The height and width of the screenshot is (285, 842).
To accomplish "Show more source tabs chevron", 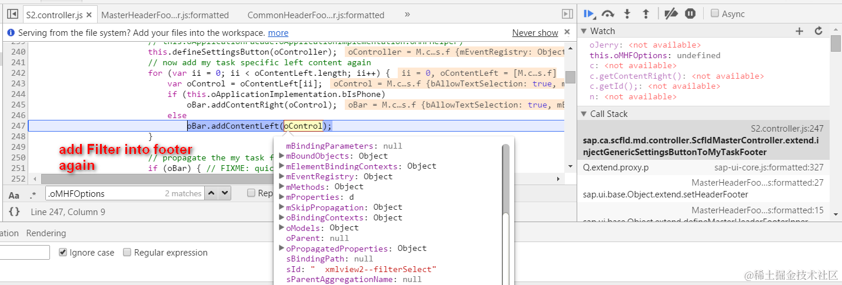I will click(407, 14).
